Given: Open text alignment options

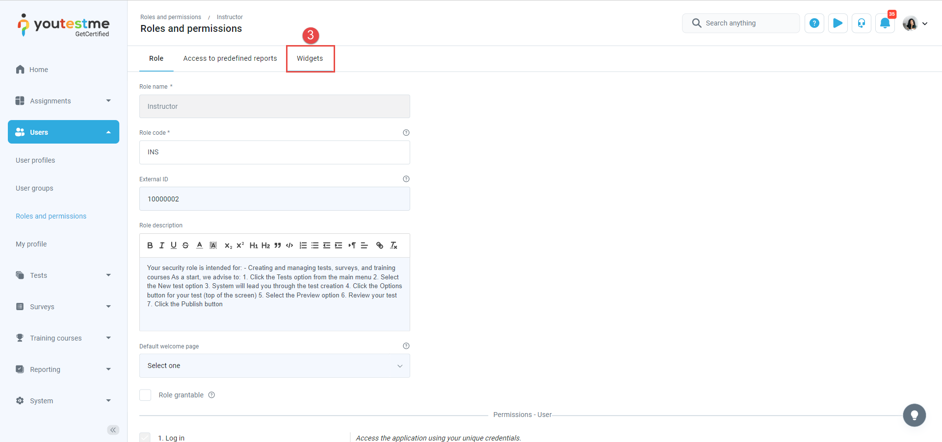Looking at the screenshot, I should (365, 246).
